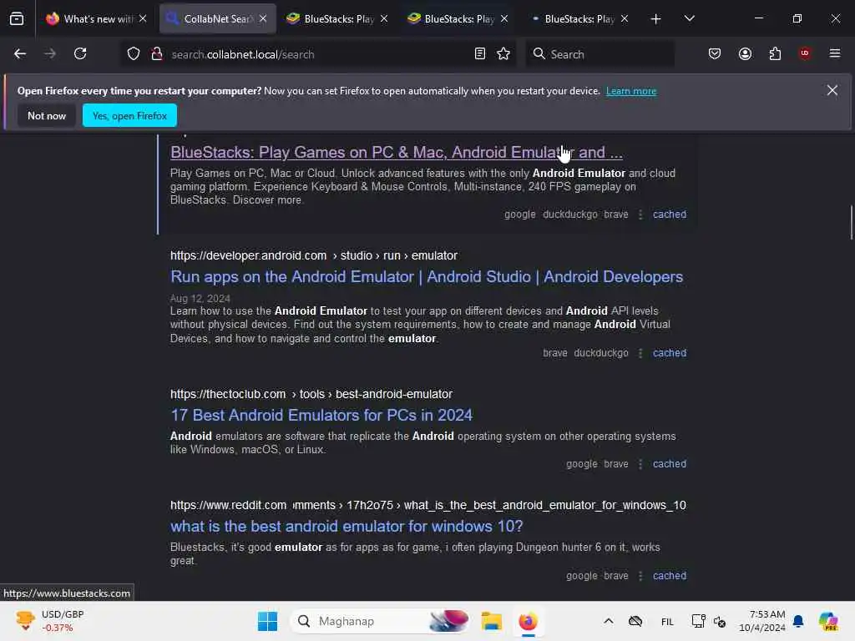Image resolution: width=855 pixels, height=641 pixels.
Task: Open the extensions puzzle icon
Action: coord(775,53)
